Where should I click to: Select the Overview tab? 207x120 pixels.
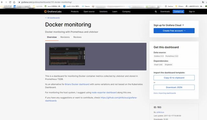click(52, 37)
